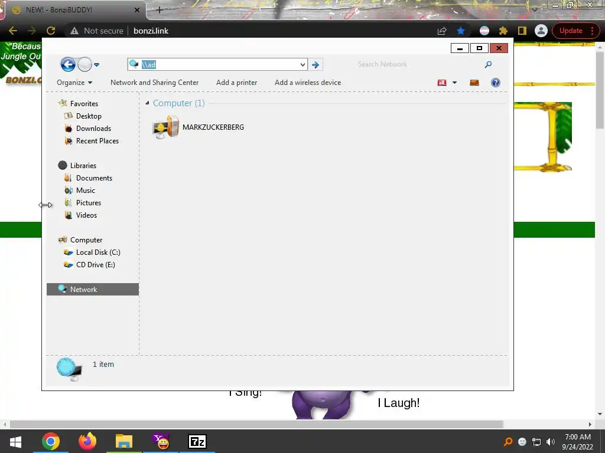605x453 pixels.
Task: Open the recent locations dropdown arrow
Action: click(96, 65)
